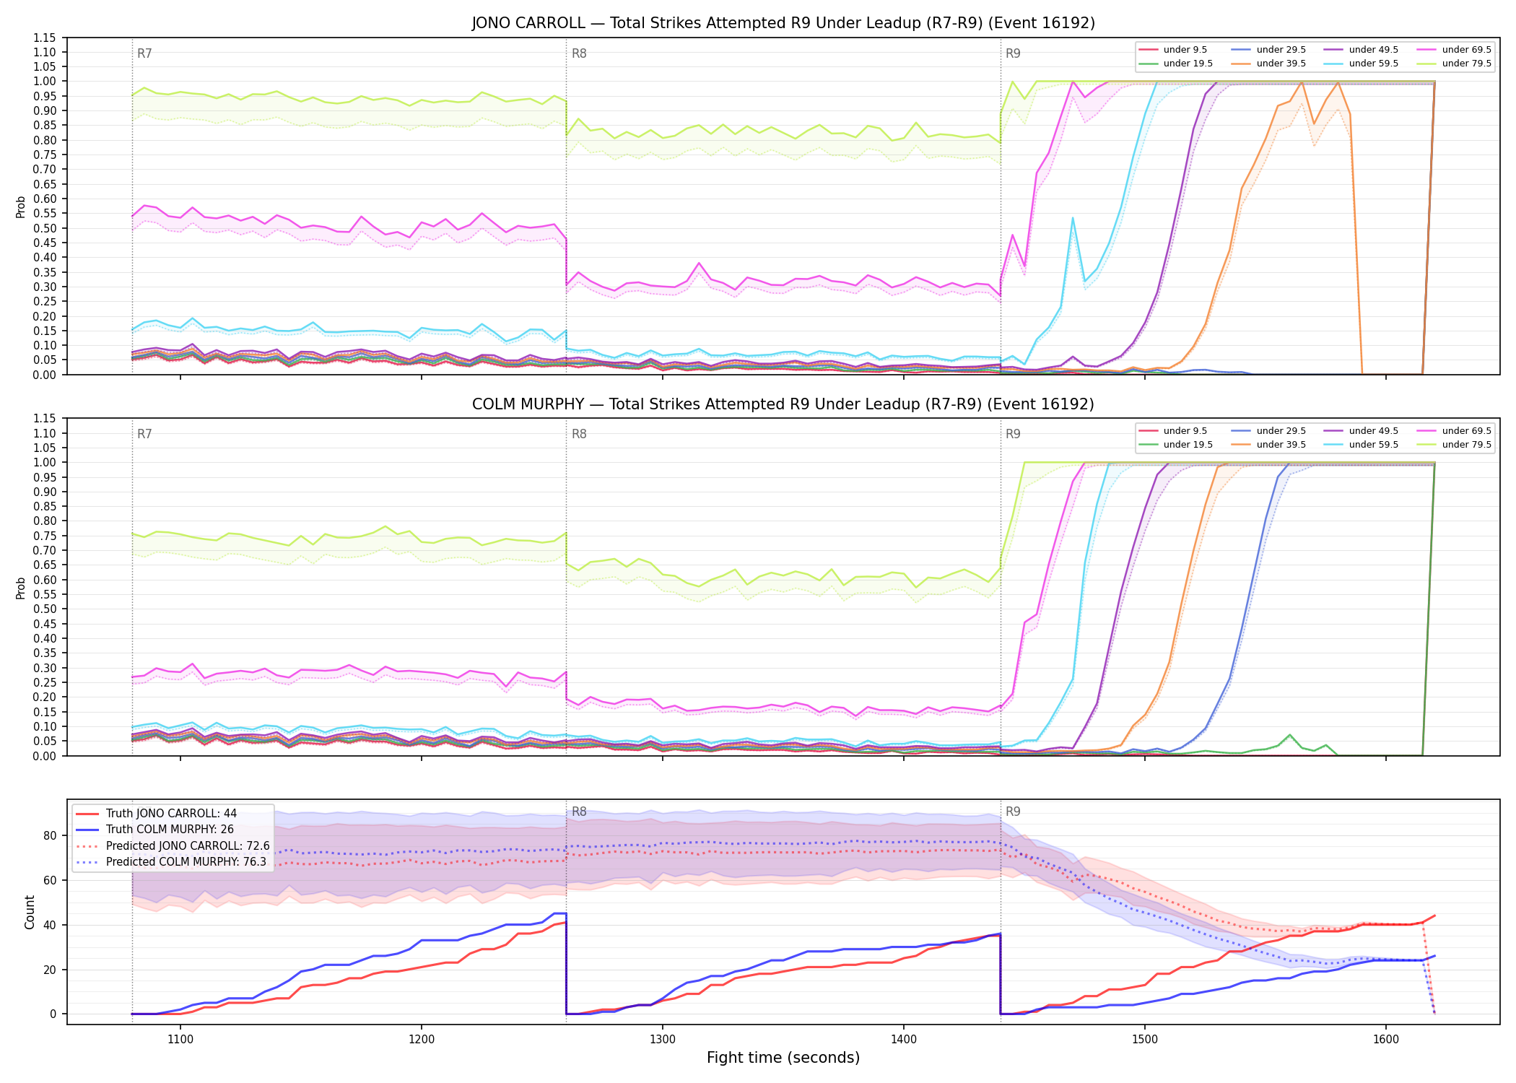Click the R7 round marker in Jono Carroll chart
1516x1083 pixels.
144,53
